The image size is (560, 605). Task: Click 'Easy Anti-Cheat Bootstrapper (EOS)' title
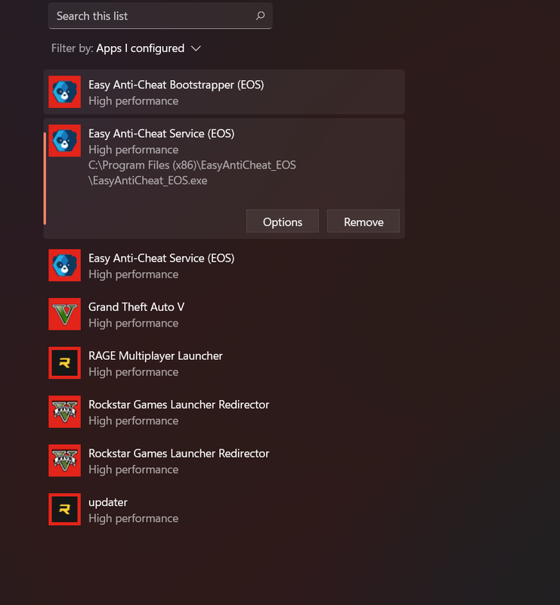click(176, 85)
